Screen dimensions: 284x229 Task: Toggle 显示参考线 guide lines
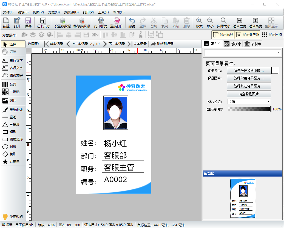click(x=248, y=35)
